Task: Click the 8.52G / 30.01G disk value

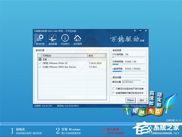Action: click(x=133, y=68)
